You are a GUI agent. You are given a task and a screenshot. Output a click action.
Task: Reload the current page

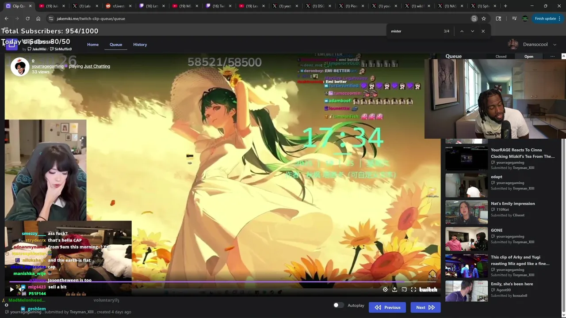[27, 19]
